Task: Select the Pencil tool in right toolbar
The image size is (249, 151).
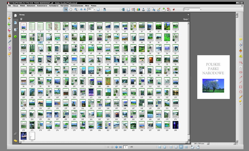Action: pos(241,97)
